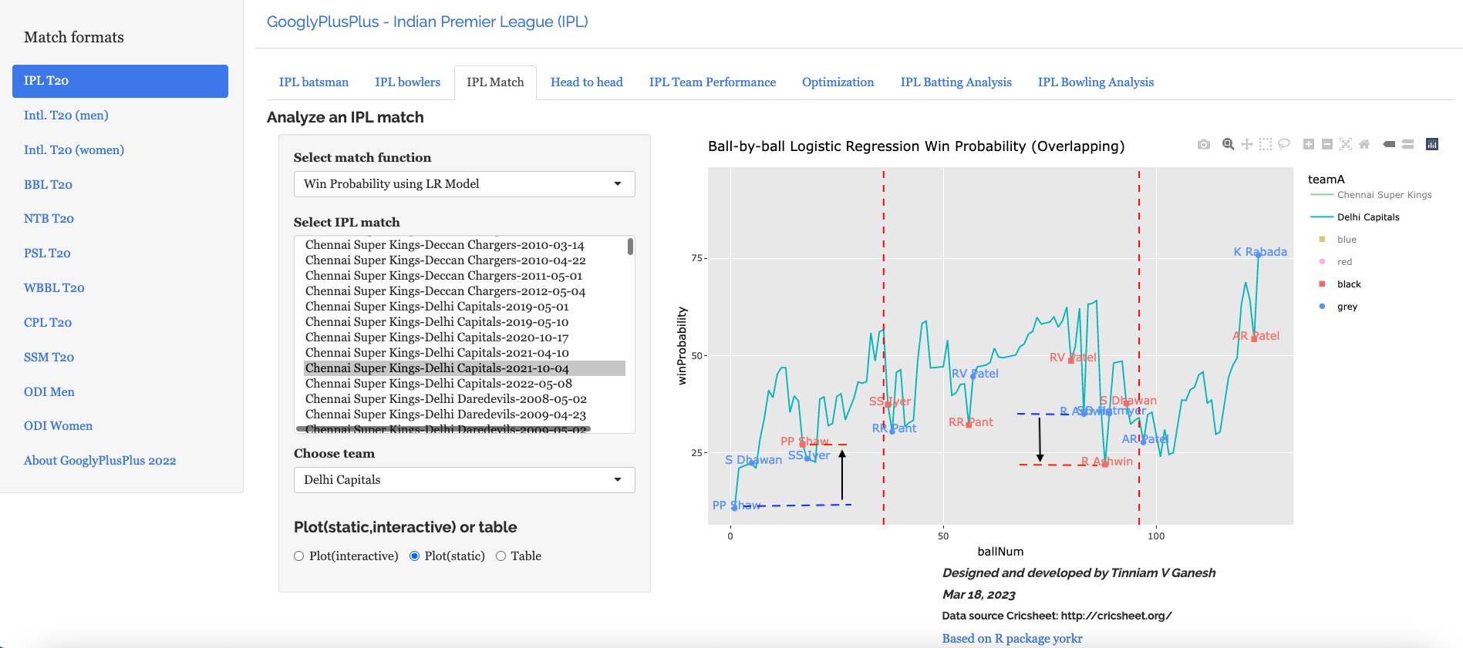The width and height of the screenshot is (1463, 648).
Task: Reset axes with the home icon
Action: point(1364,144)
